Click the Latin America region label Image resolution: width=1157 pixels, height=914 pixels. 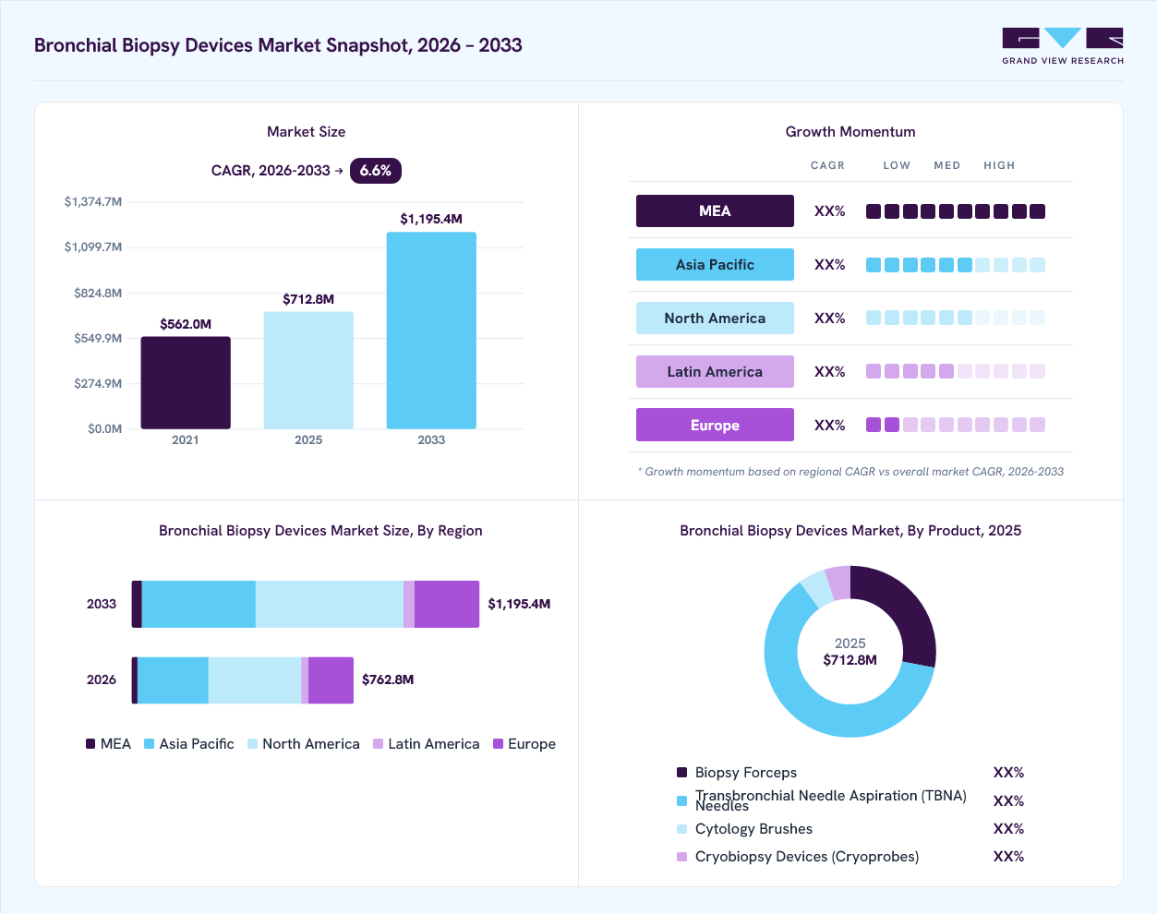point(715,372)
